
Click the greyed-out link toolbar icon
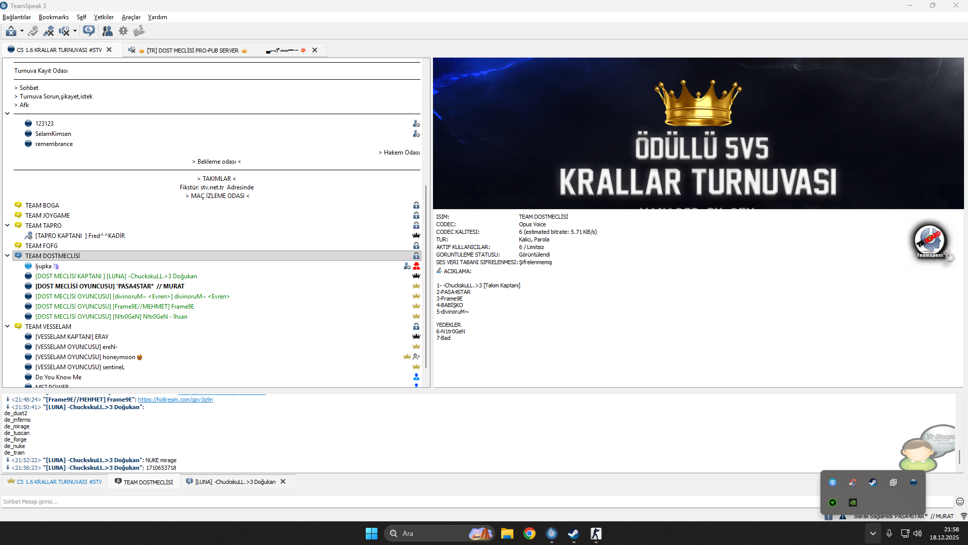click(33, 31)
